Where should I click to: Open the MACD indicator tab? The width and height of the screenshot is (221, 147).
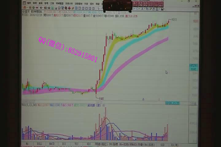52,143
